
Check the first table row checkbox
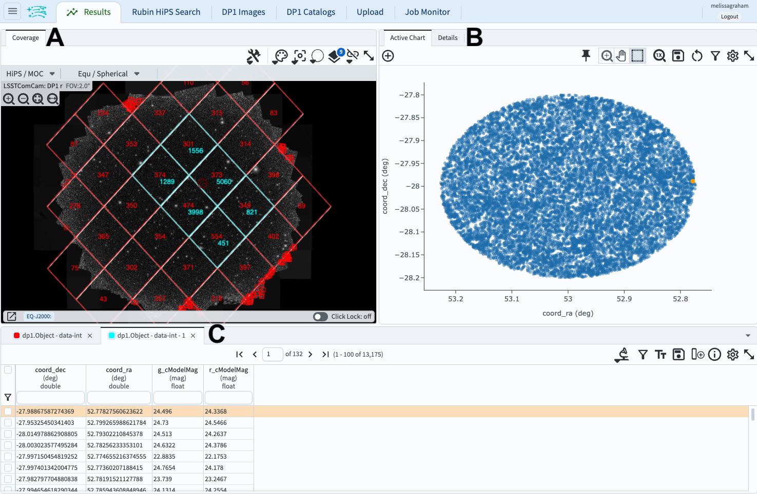click(x=8, y=411)
